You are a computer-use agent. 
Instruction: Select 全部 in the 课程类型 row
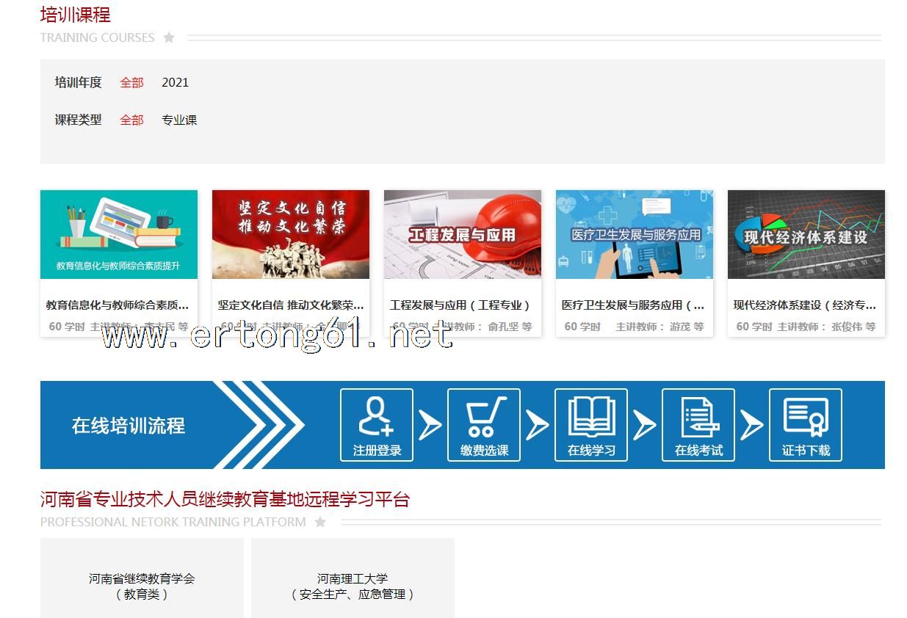tap(132, 120)
